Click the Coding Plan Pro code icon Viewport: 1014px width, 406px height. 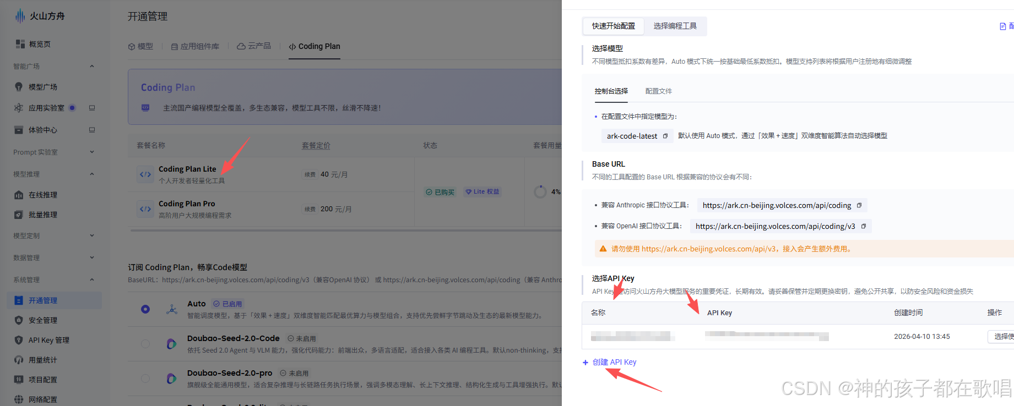coord(145,209)
